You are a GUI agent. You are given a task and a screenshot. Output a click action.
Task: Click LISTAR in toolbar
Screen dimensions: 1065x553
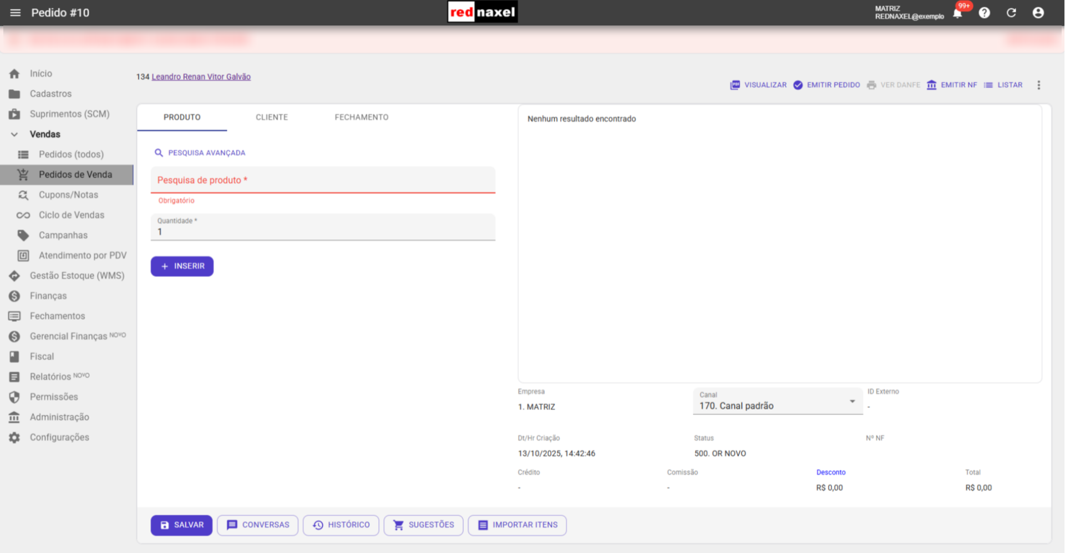[1003, 85]
